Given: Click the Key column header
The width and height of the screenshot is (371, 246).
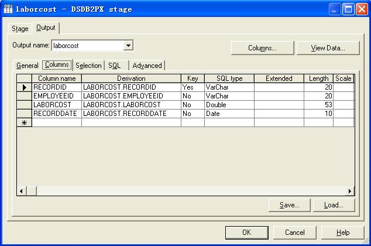Looking at the screenshot, I should click(193, 78).
